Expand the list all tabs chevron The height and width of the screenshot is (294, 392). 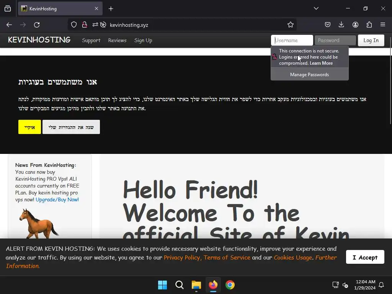(316, 8)
